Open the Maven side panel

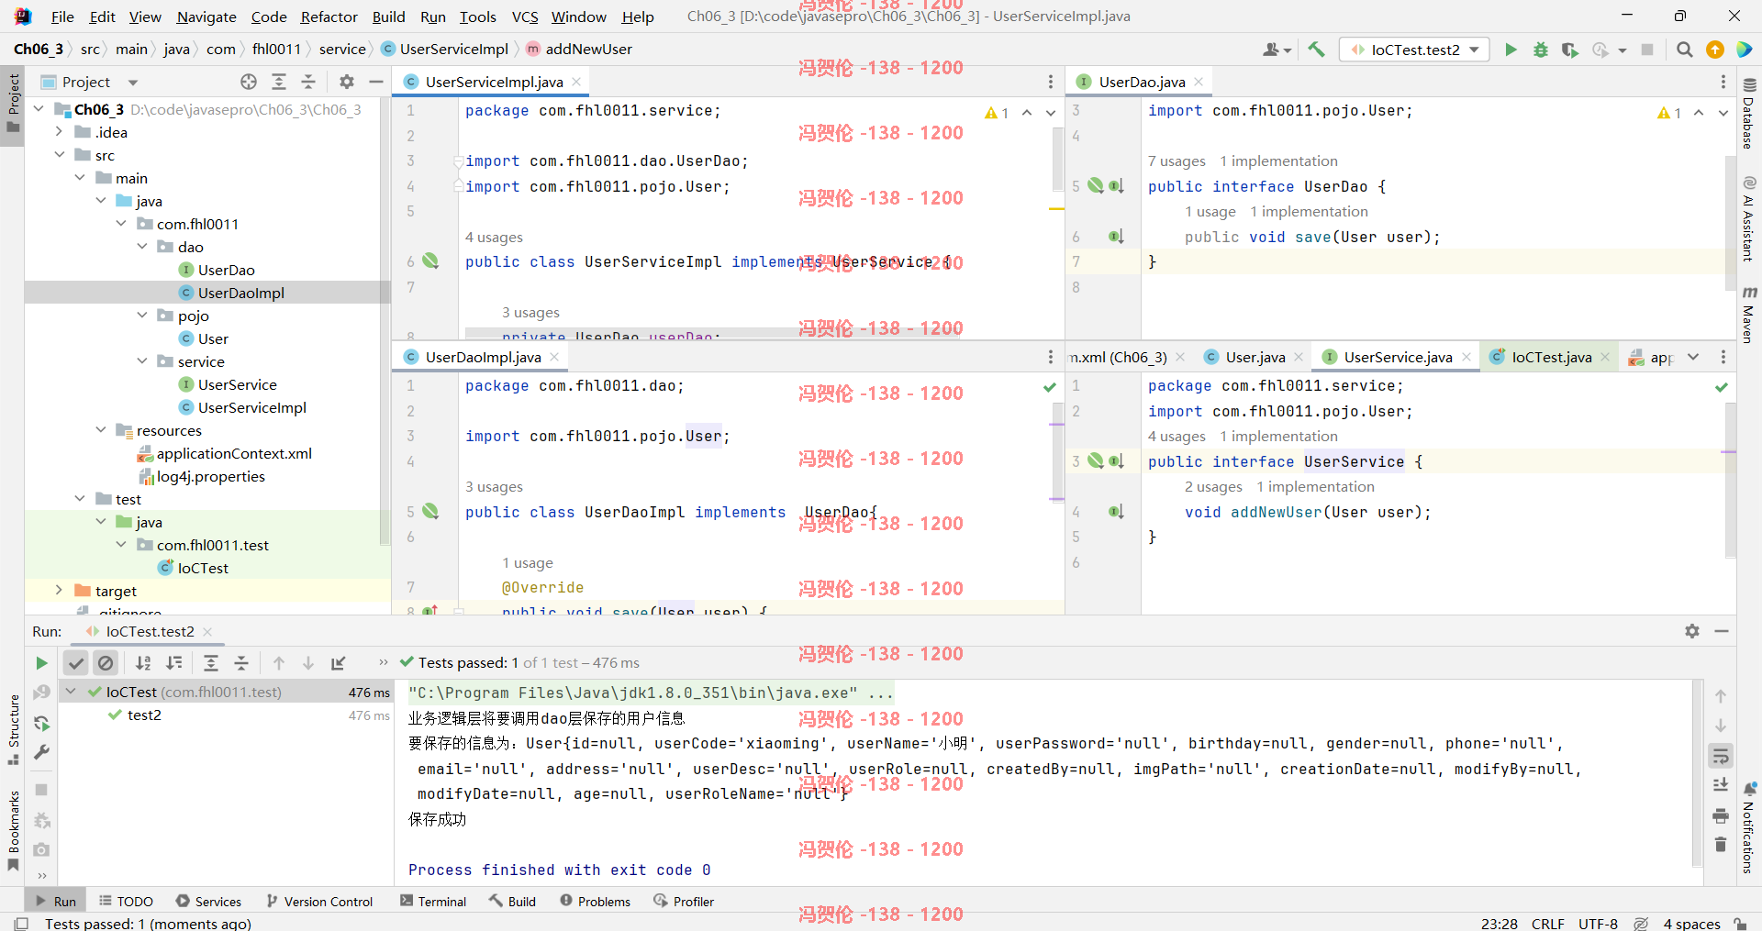tap(1749, 315)
